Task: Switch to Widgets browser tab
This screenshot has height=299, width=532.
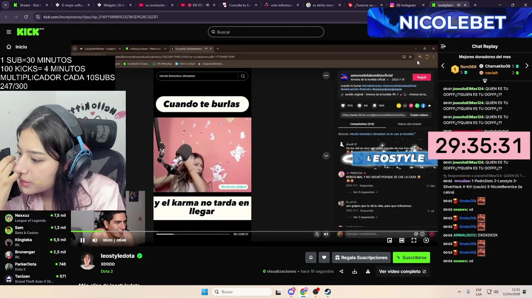Action: click(x=115, y=5)
